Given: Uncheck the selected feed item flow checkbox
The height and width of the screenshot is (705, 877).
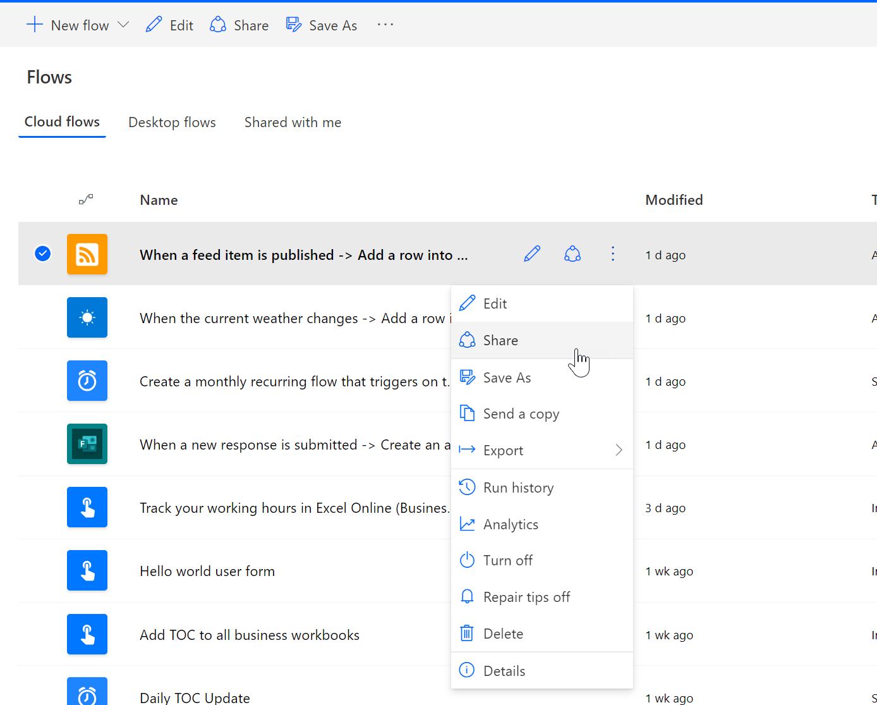Looking at the screenshot, I should pyautogui.click(x=43, y=254).
